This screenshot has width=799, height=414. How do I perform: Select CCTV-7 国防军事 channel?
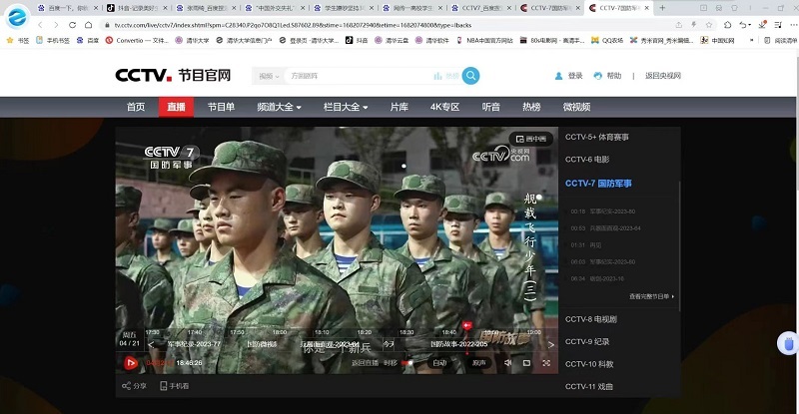coord(598,184)
